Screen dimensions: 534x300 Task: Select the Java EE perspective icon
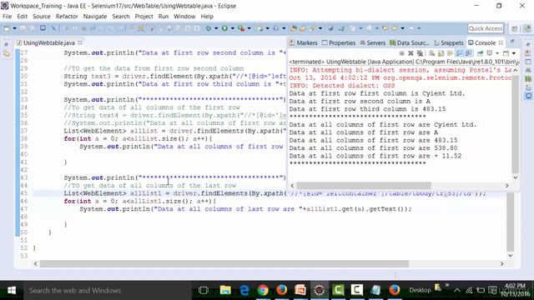point(526,28)
